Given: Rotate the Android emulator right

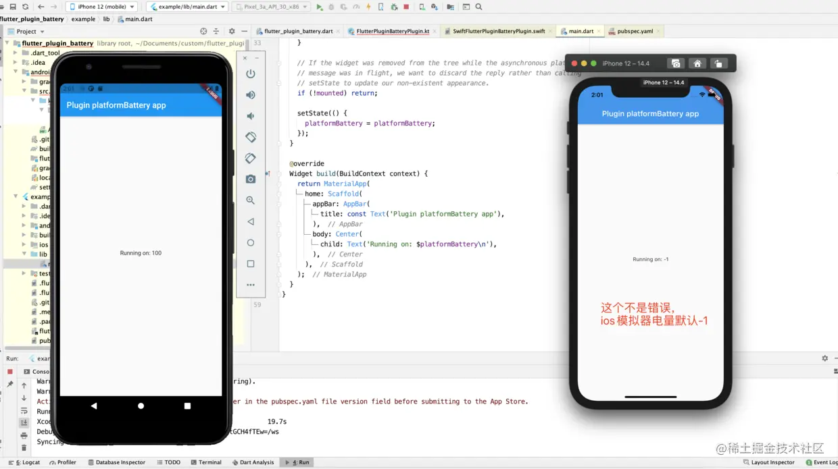Looking at the screenshot, I should [251, 158].
